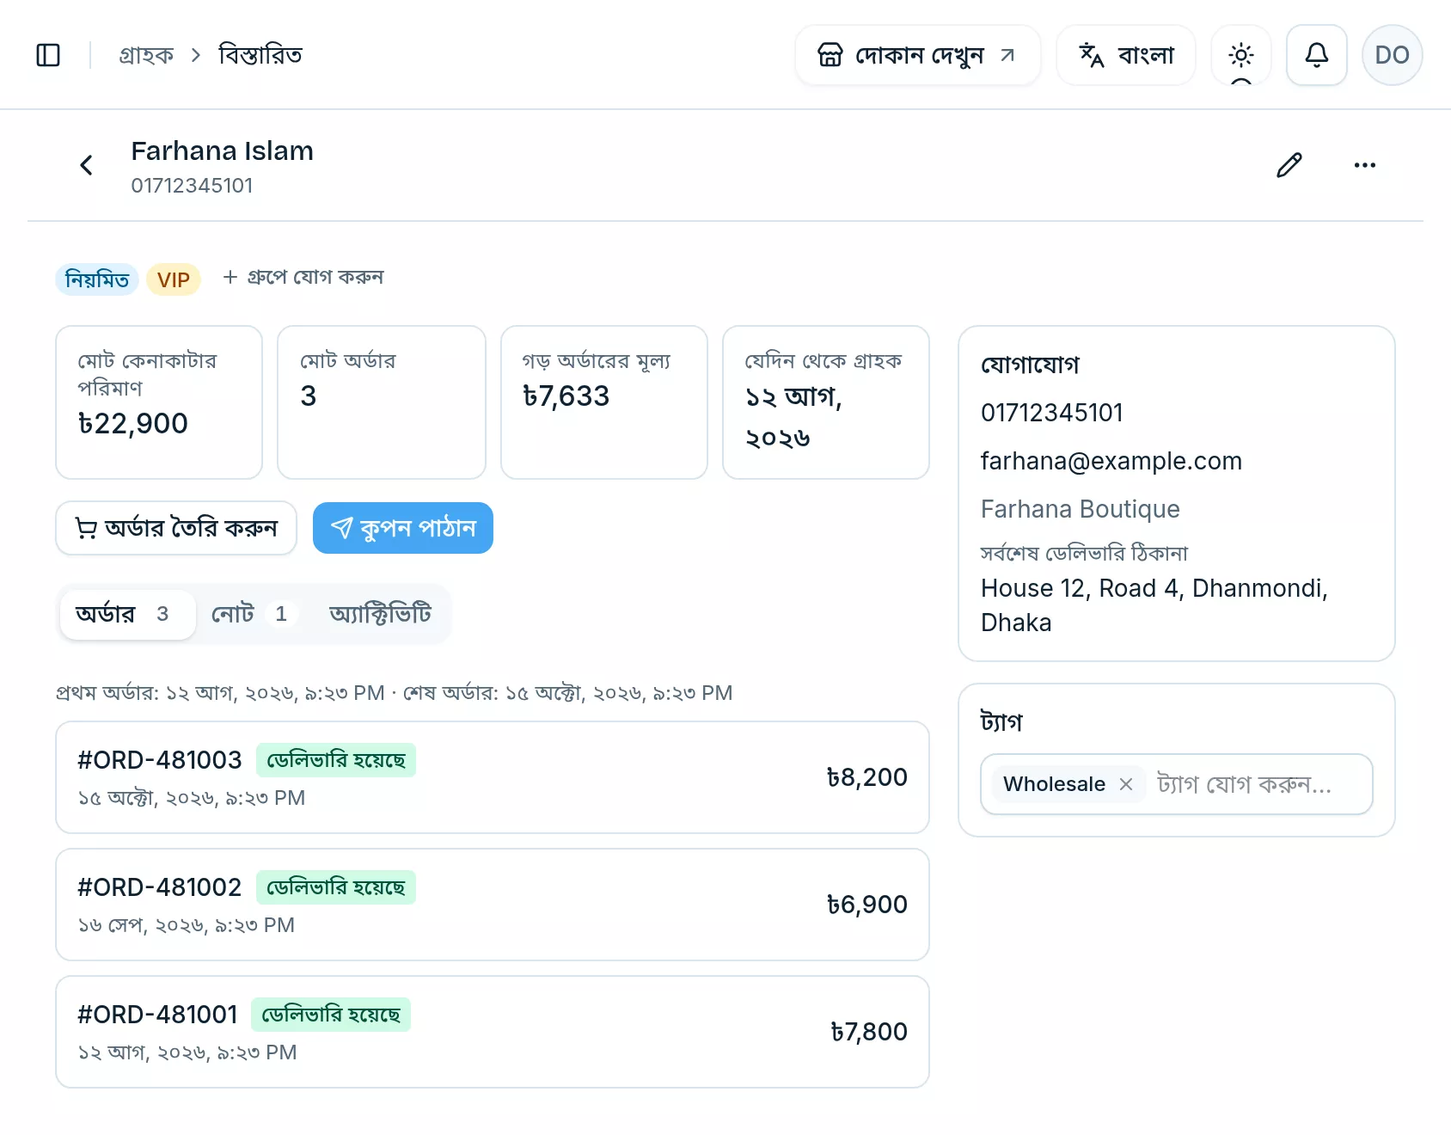Click কুপন পাঠান button
1451x1135 pixels.
403,528
